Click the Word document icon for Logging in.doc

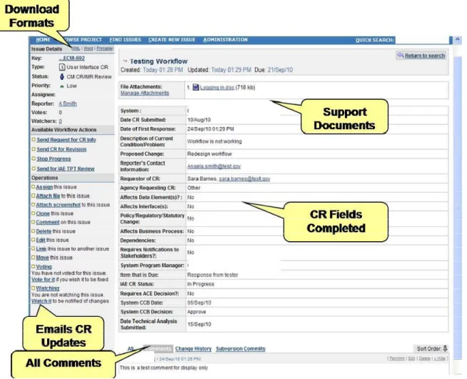coord(196,87)
